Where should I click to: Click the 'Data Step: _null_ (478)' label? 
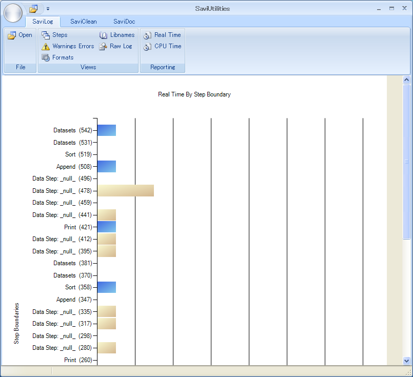pos(62,191)
